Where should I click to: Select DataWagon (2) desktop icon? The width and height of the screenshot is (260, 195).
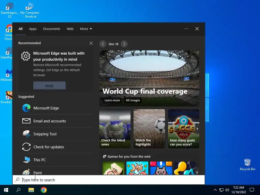(x=10, y=10)
